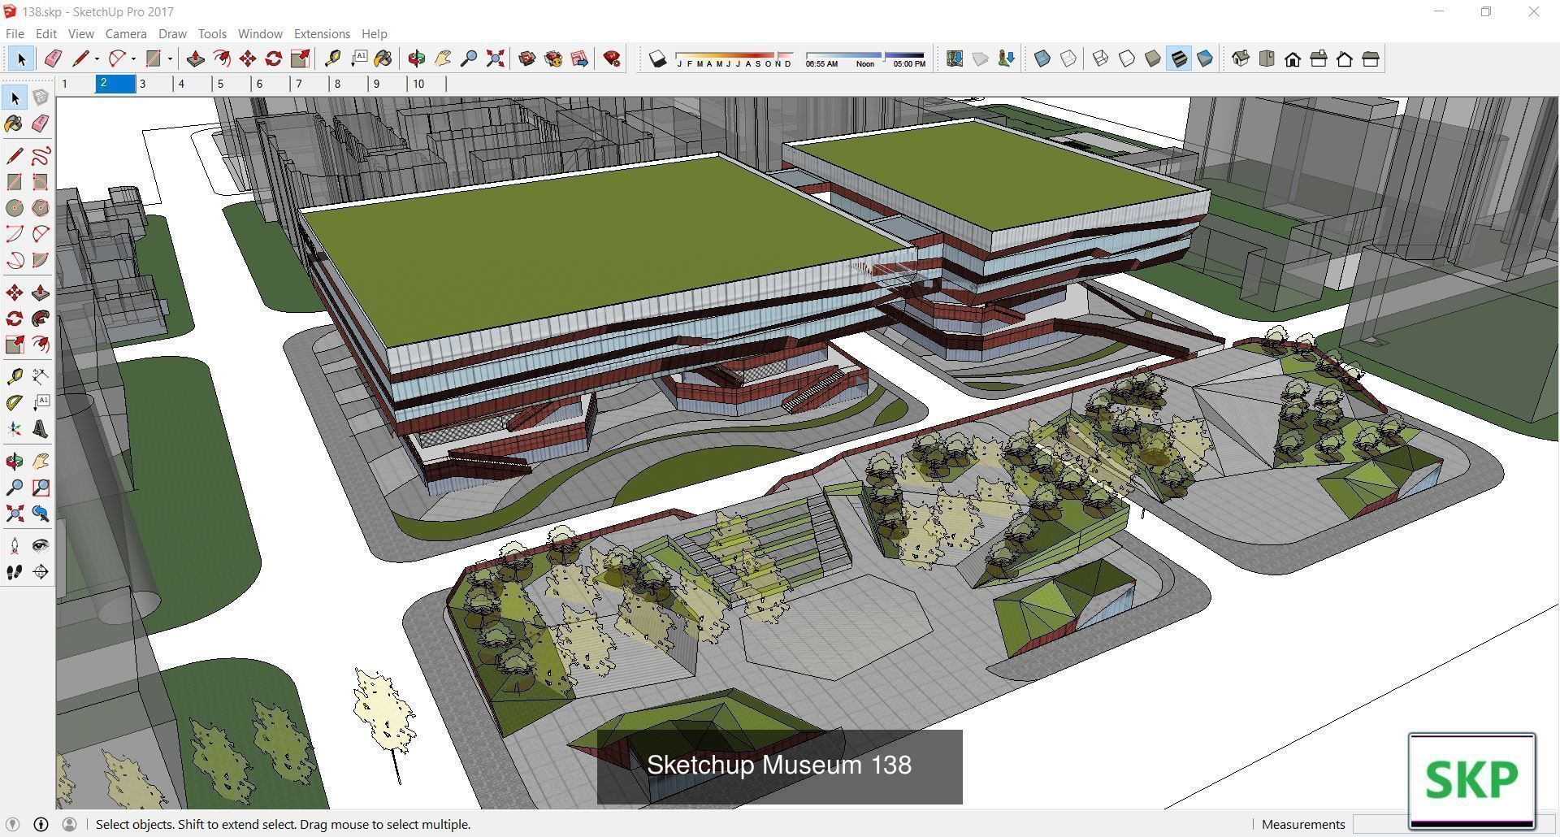Activate the 3D Text tool
The width and height of the screenshot is (1560, 837).
point(40,429)
